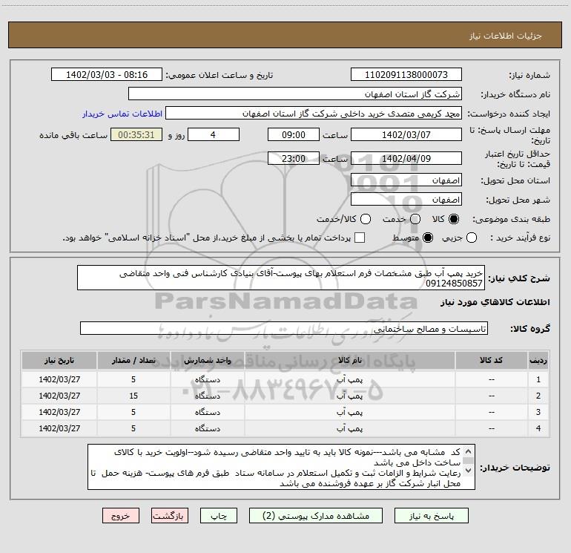Open buyer contact info link اطلاعات تماس خریدار

[122, 114]
